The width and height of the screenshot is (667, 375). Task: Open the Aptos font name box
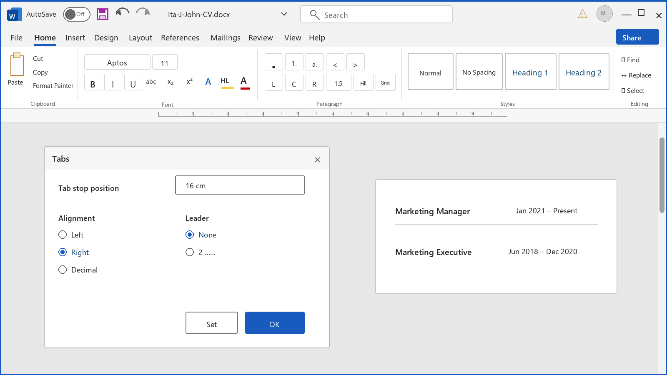pos(117,62)
